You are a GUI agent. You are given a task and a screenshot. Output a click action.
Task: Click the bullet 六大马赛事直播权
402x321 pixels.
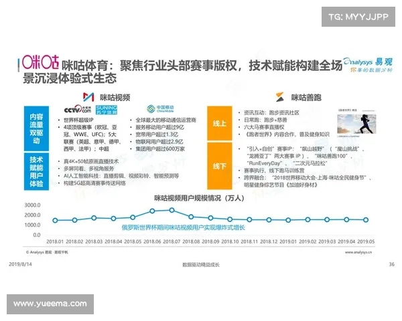(264, 127)
